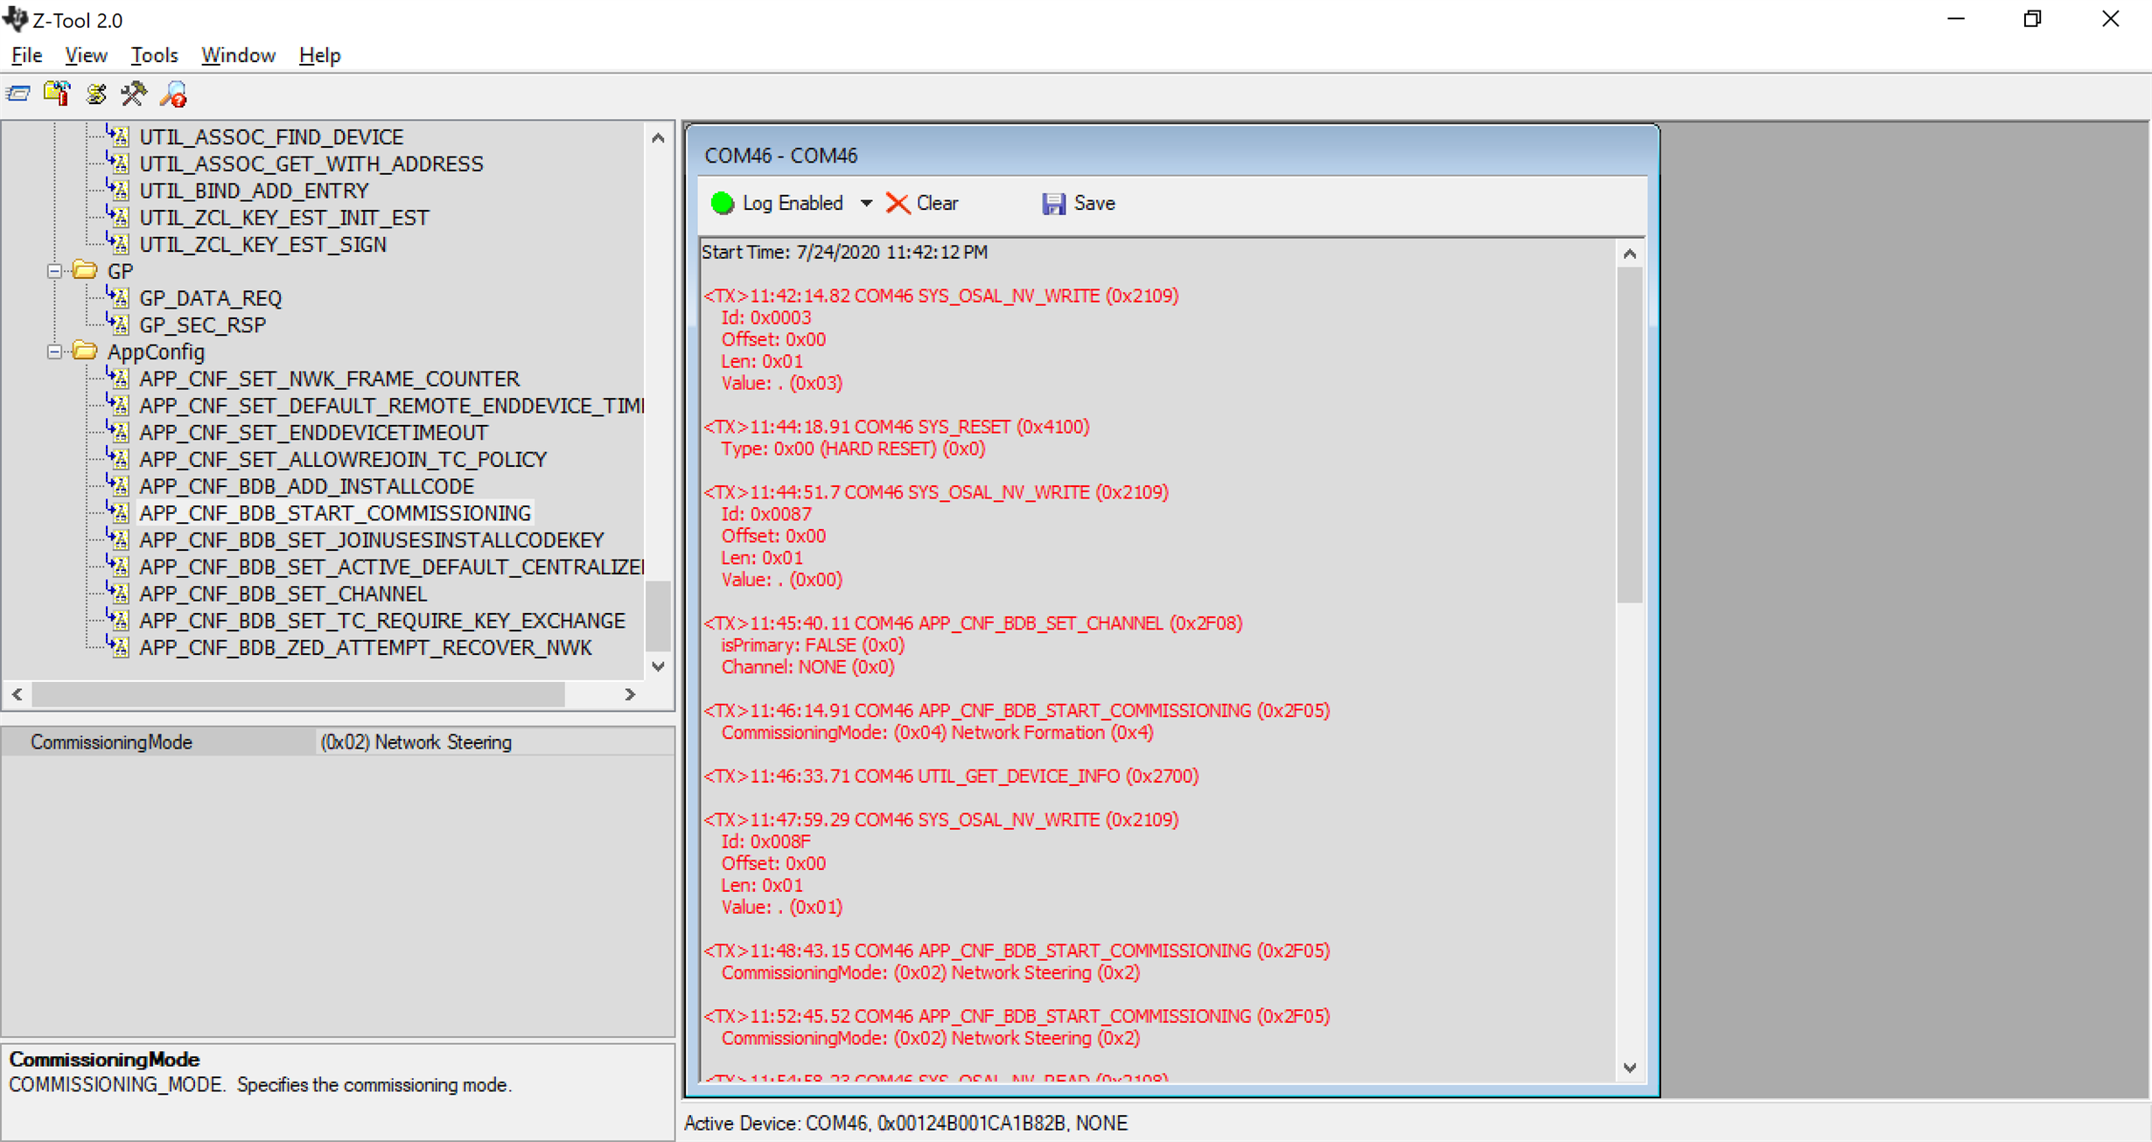This screenshot has height=1142, width=2152.
Task: Select UTIL_ASSOC_GET_WITH_ADDRESS command
Action: [x=311, y=164]
